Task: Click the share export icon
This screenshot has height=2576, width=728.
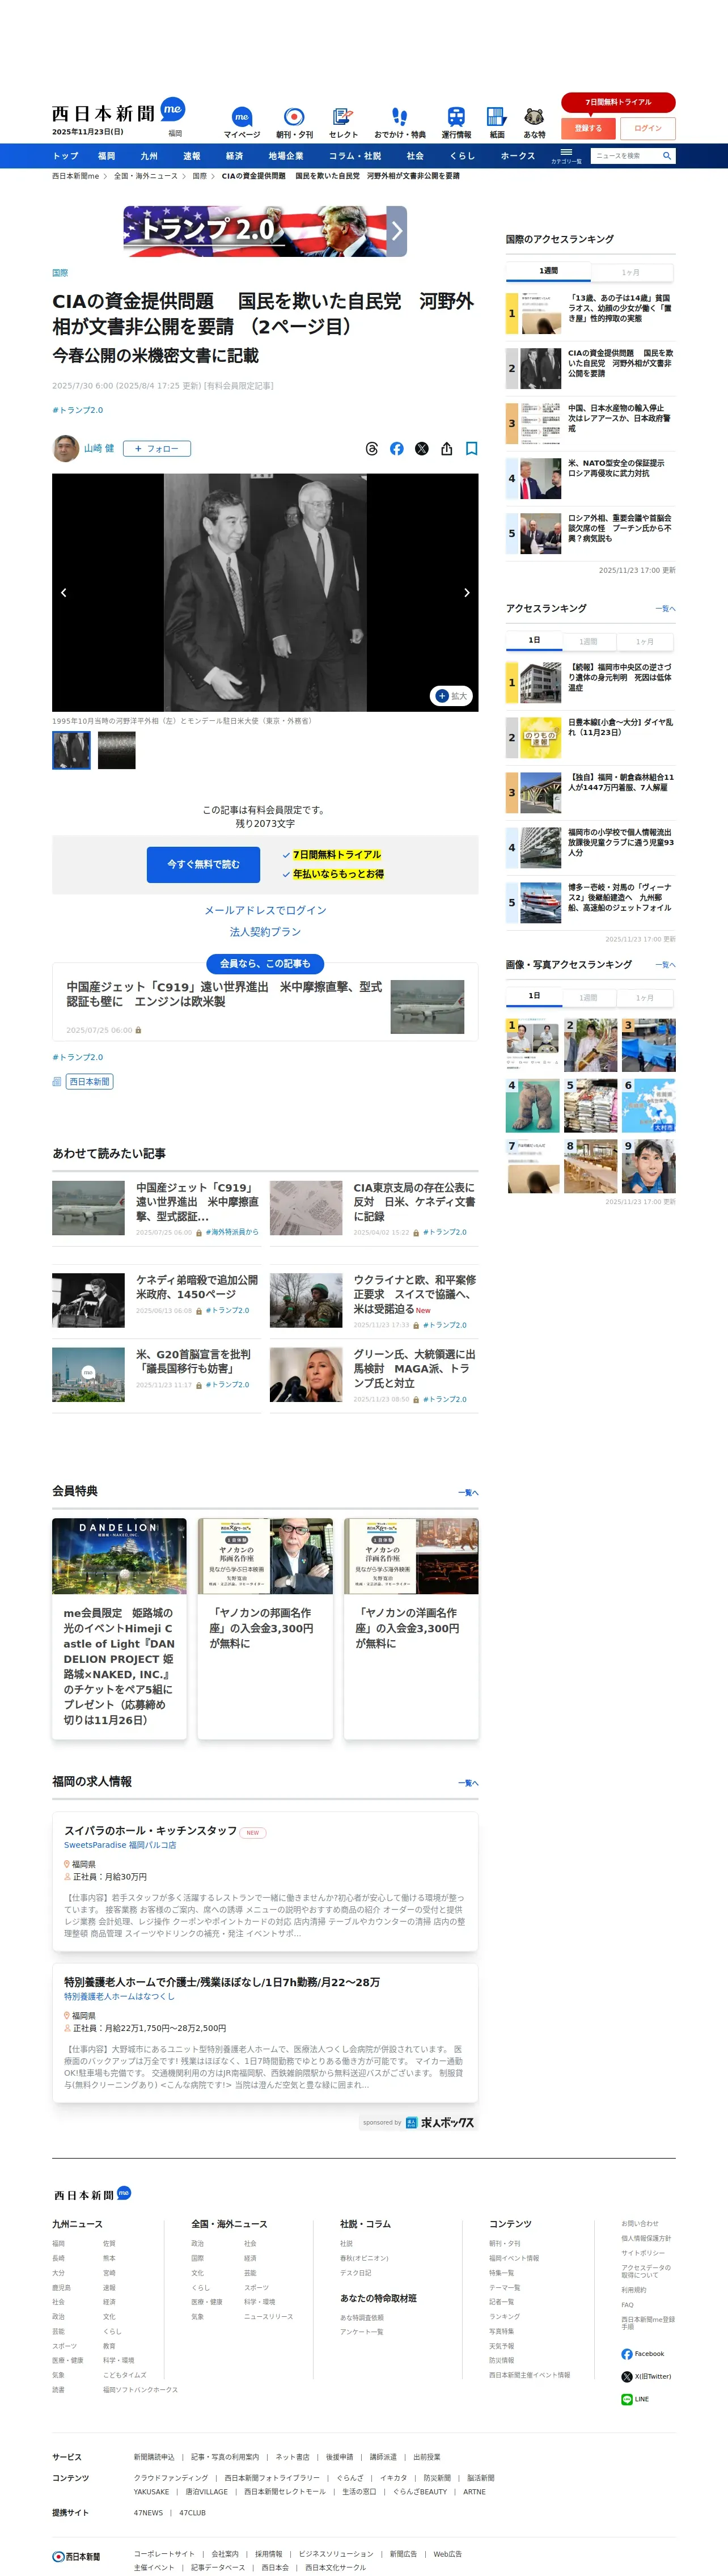Action: [447, 449]
